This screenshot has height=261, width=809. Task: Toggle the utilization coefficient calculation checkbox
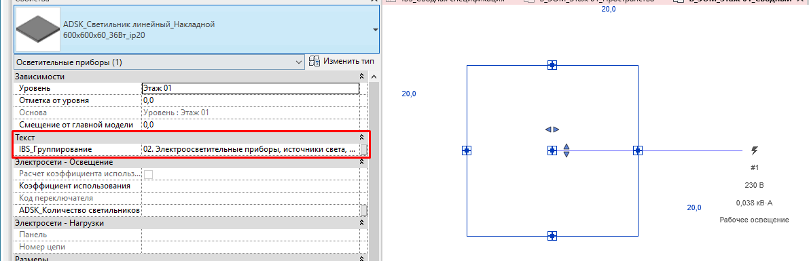[x=149, y=174]
